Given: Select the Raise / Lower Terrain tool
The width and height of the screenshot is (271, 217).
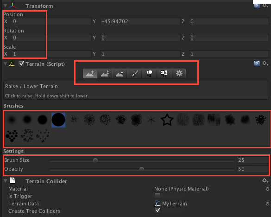Looking at the screenshot, I should coord(90,74).
